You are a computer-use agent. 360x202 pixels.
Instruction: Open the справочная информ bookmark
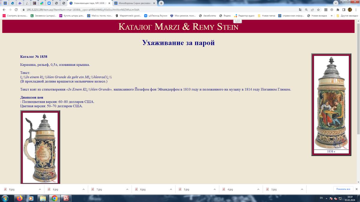tap(291, 16)
